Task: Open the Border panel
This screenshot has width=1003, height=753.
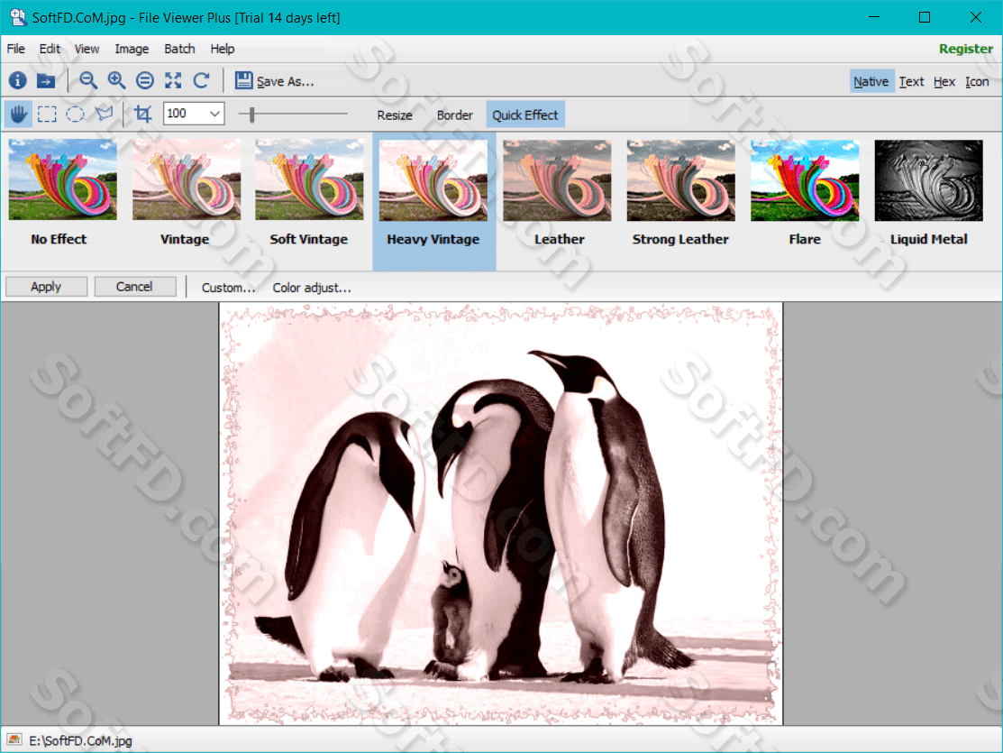Action: point(455,115)
